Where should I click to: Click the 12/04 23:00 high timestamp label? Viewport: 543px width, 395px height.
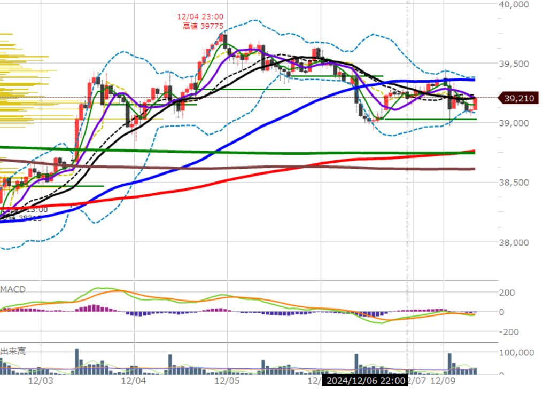pos(200,17)
